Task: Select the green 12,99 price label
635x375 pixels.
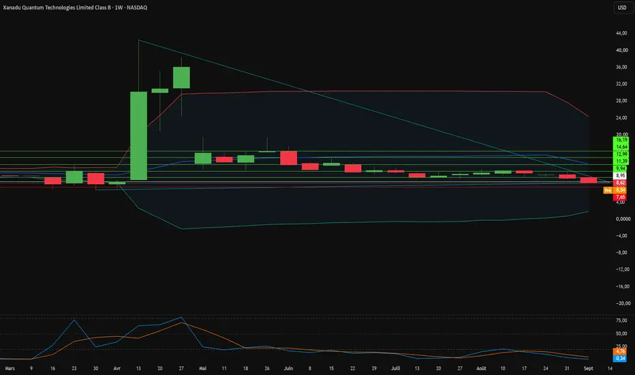Action: pos(621,154)
